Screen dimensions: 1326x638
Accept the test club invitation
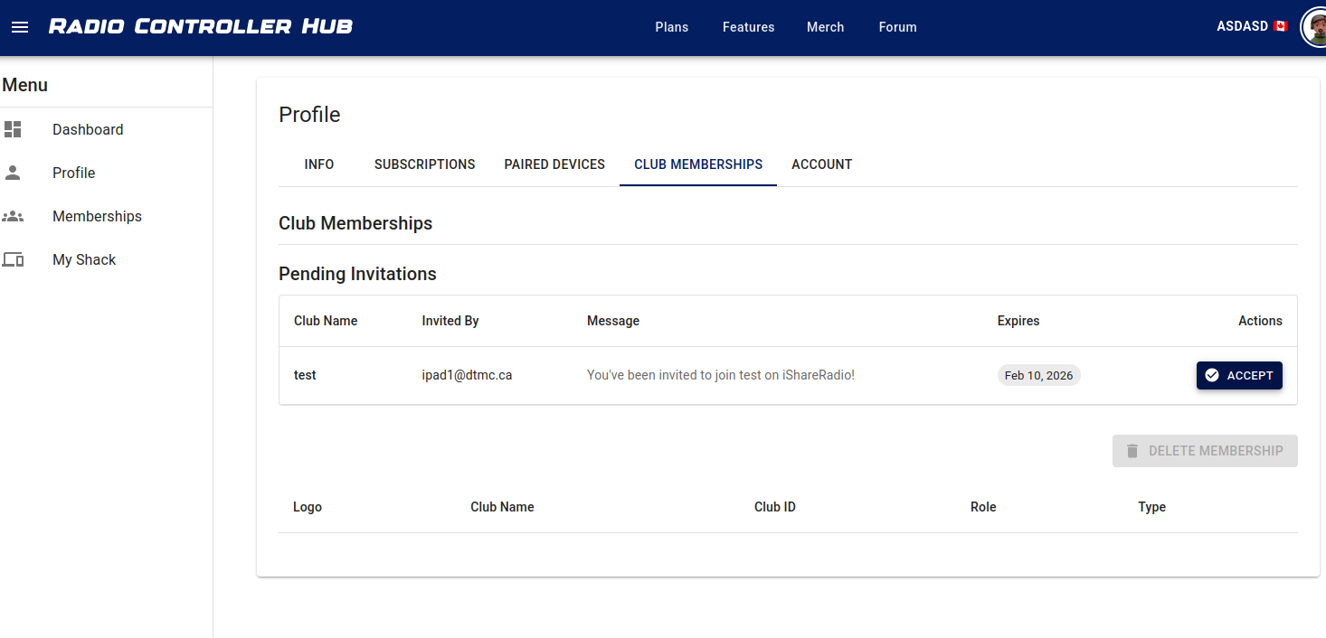[x=1238, y=375]
